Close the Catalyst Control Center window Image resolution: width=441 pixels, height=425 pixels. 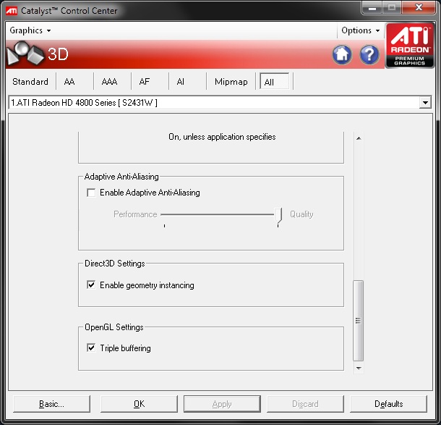419,8
